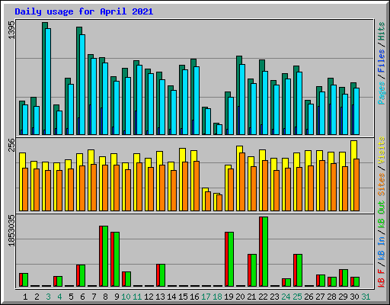Select day 27 on the axis
The image size is (390, 305).
pos(320,297)
